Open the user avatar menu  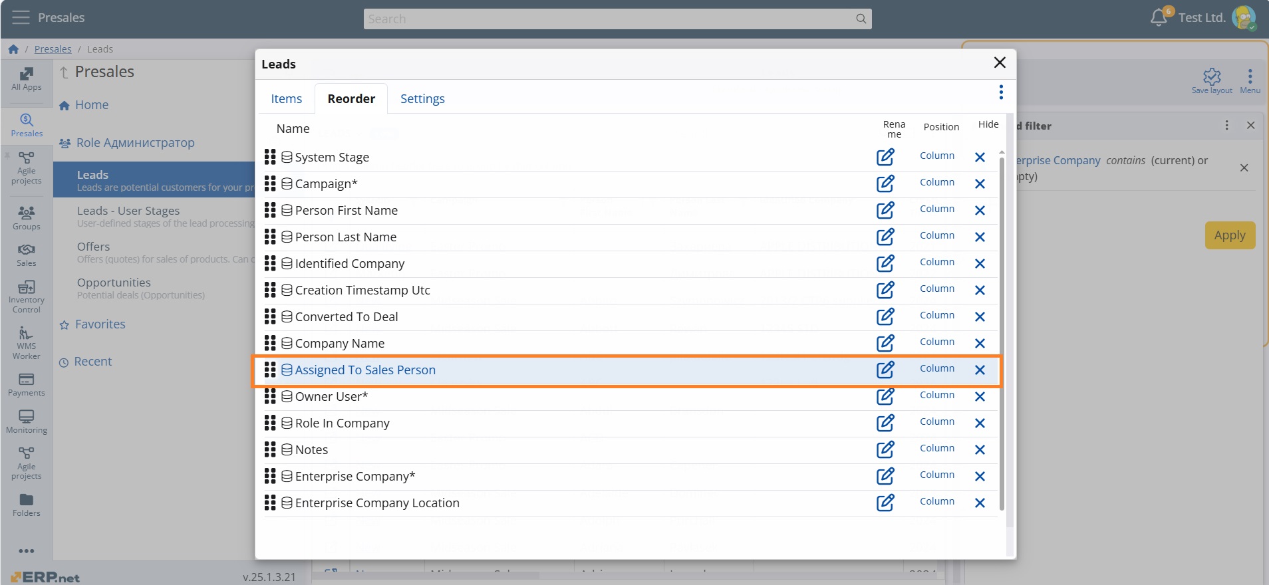(1243, 18)
